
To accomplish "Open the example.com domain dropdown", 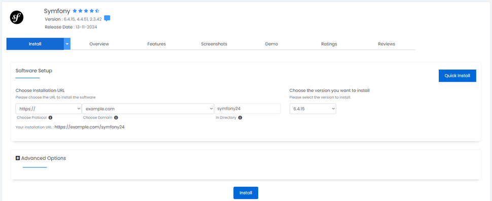I will [148, 109].
